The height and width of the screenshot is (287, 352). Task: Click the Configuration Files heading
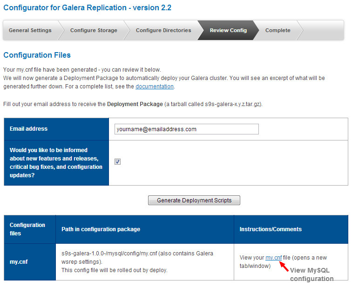click(37, 55)
